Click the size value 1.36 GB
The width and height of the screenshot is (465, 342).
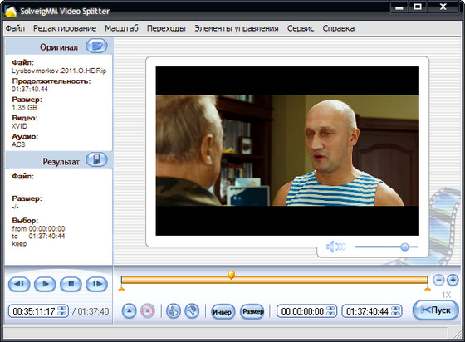24,108
